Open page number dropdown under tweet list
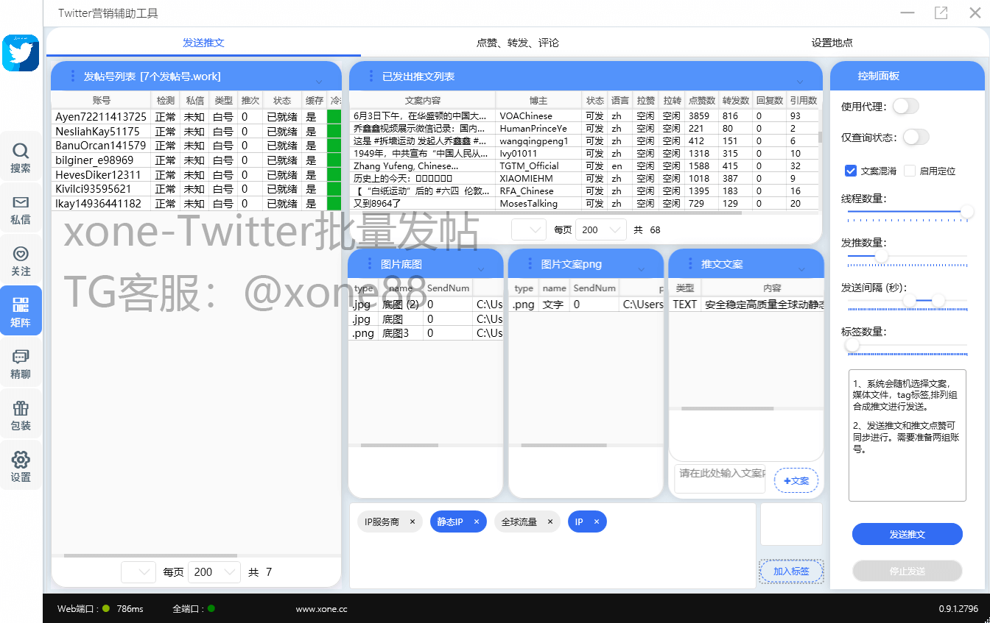990x623 pixels. click(529, 229)
